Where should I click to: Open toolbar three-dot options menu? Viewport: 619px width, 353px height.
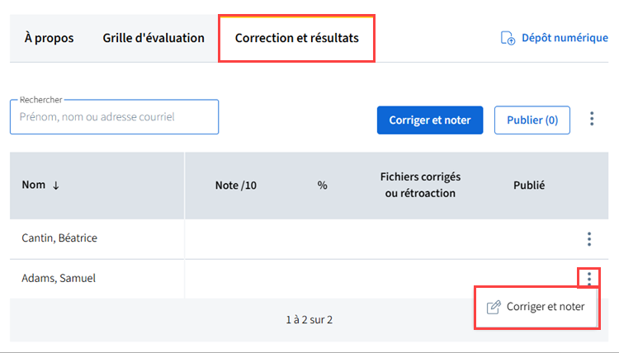[x=592, y=120]
